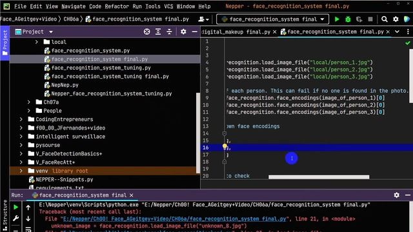
Task: Run with coverage icon in toolbar
Action: tap(359, 19)
